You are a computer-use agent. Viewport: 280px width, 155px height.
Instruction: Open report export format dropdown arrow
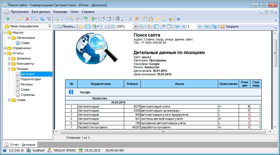(x=98, y=26)
